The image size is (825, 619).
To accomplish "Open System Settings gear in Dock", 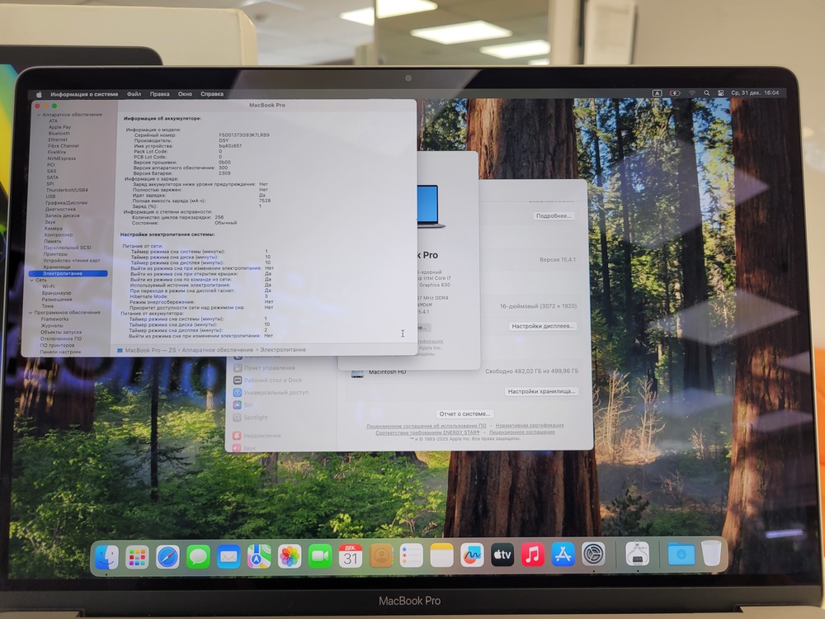I will pos(593,555).
